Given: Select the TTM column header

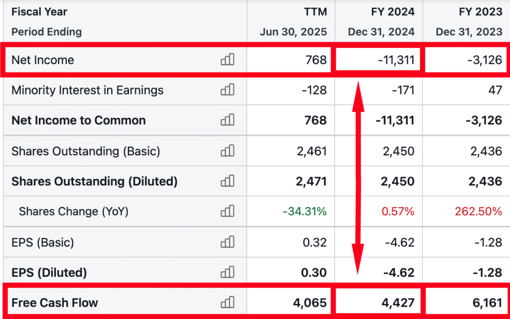Looking at the screenshot, I should point(315,12).
